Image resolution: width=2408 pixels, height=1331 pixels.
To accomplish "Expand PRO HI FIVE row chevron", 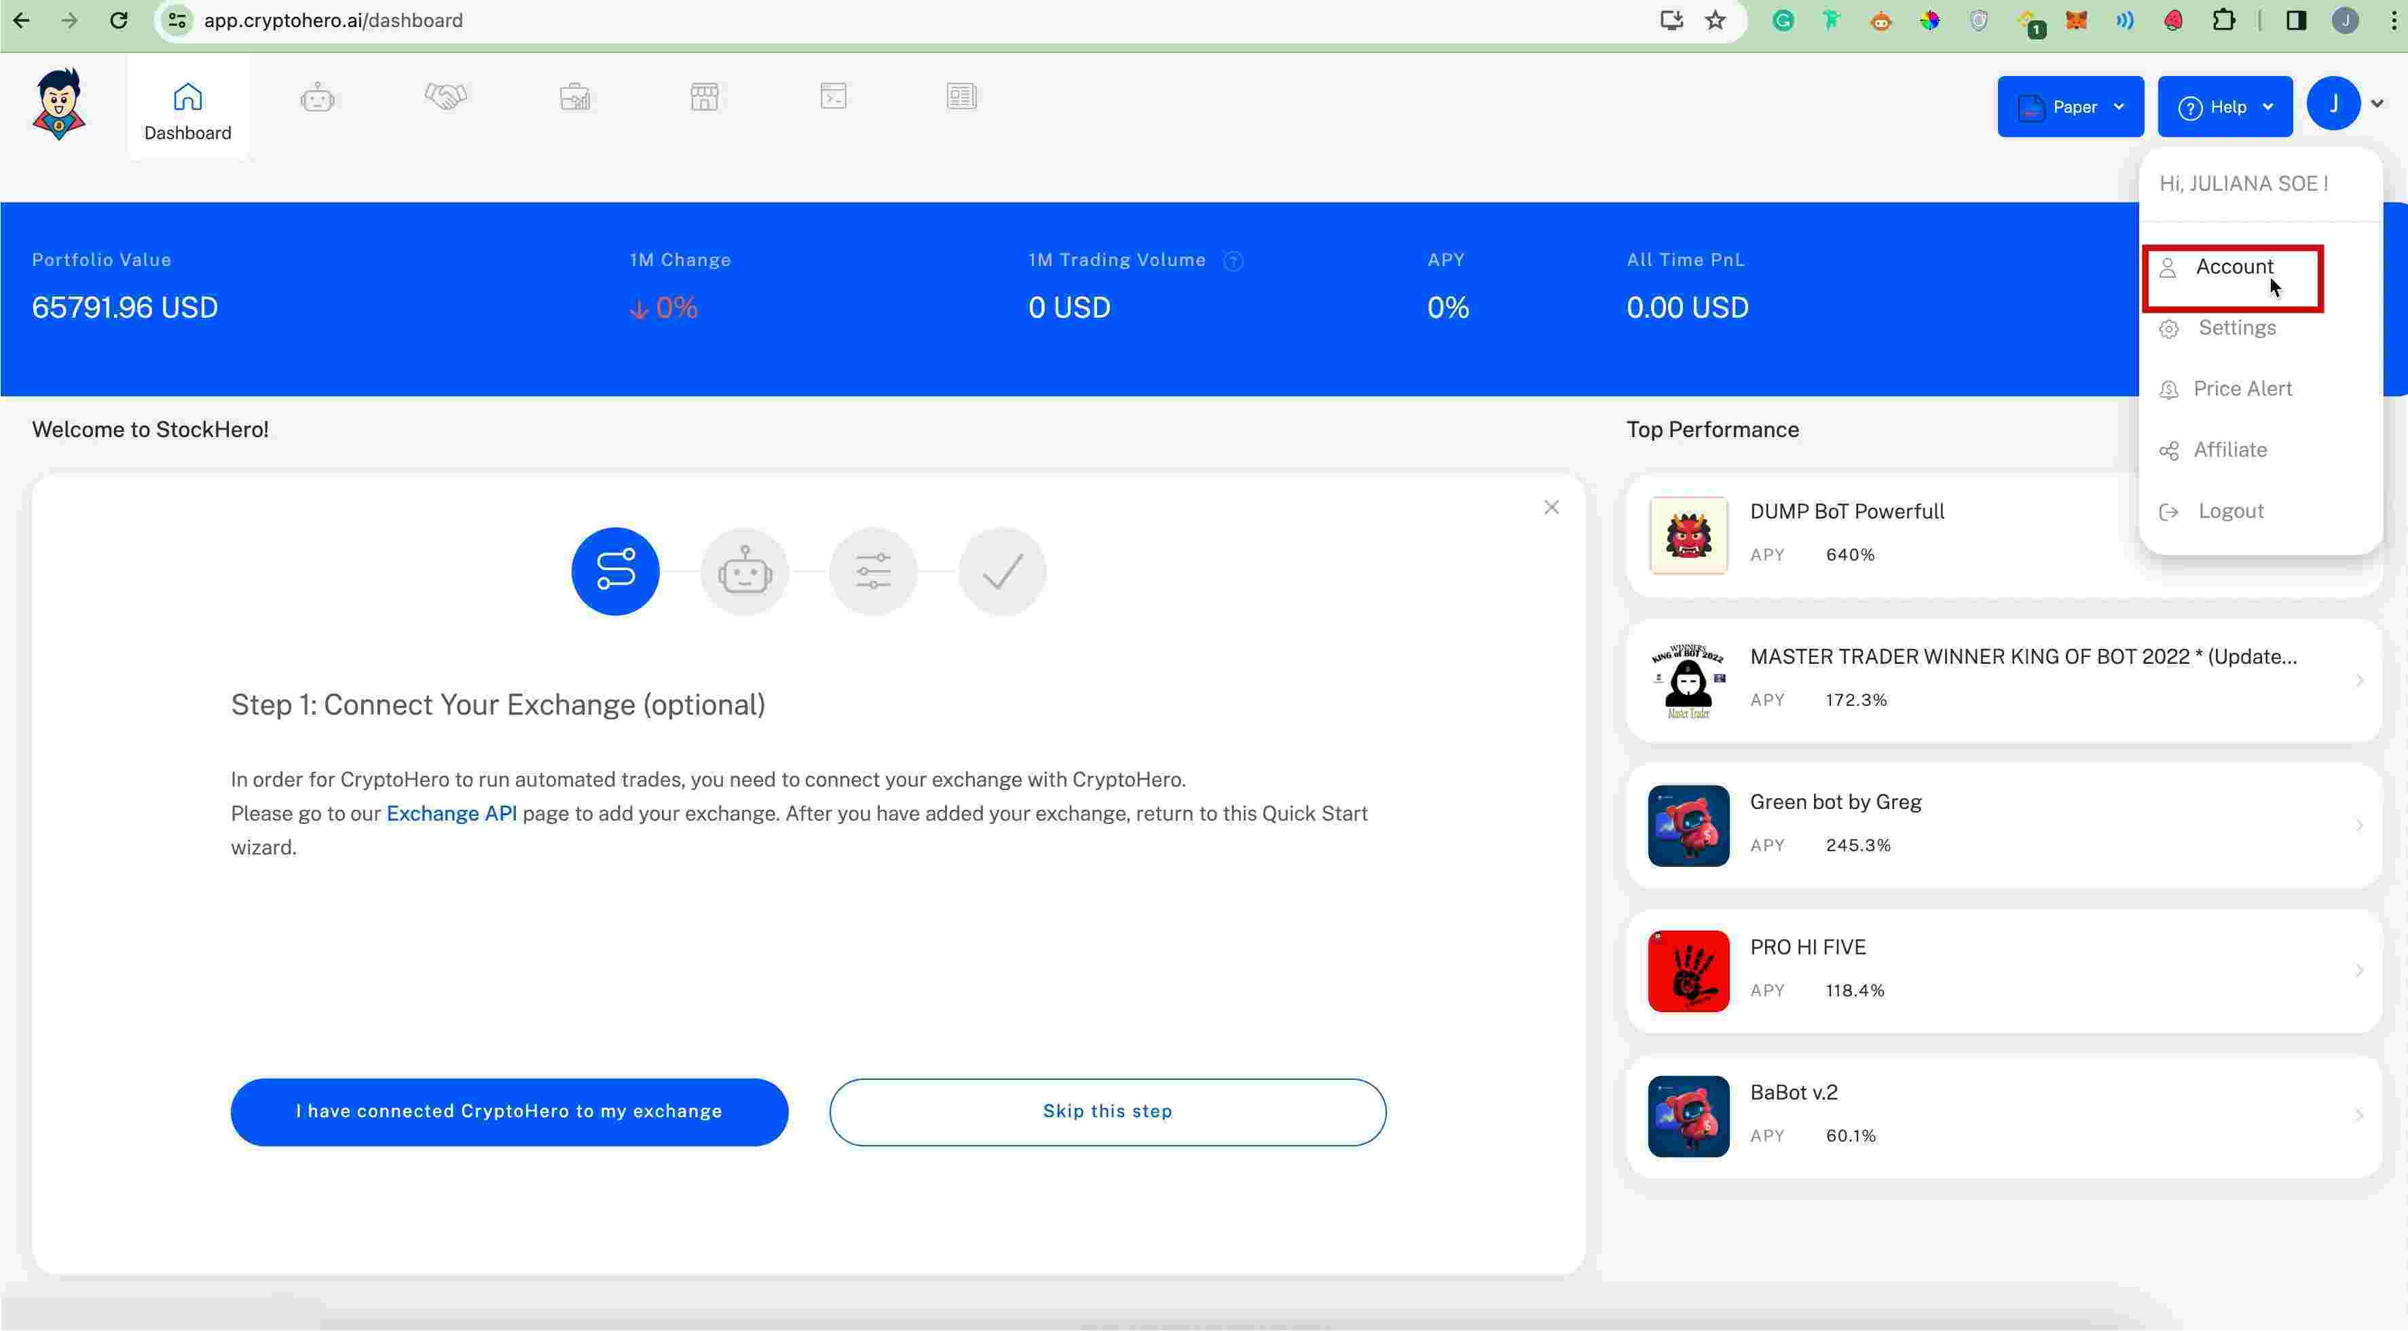I will coord(2359,971).
